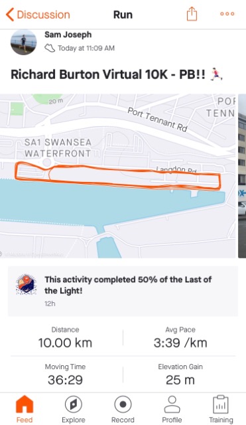This screenshot has width=246, height=425.
Task: Open the Training tab
Action: point(221,409)
